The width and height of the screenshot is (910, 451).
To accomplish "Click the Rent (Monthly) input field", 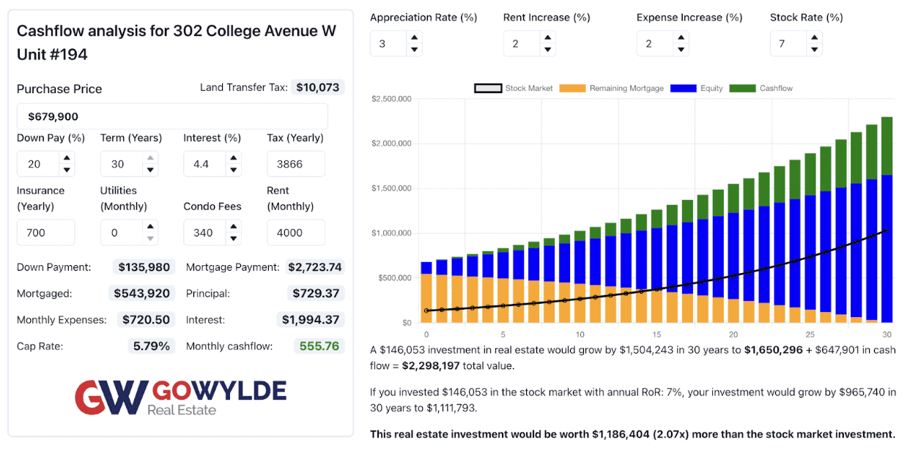I will pyautogui.click(x=296, y=233).
